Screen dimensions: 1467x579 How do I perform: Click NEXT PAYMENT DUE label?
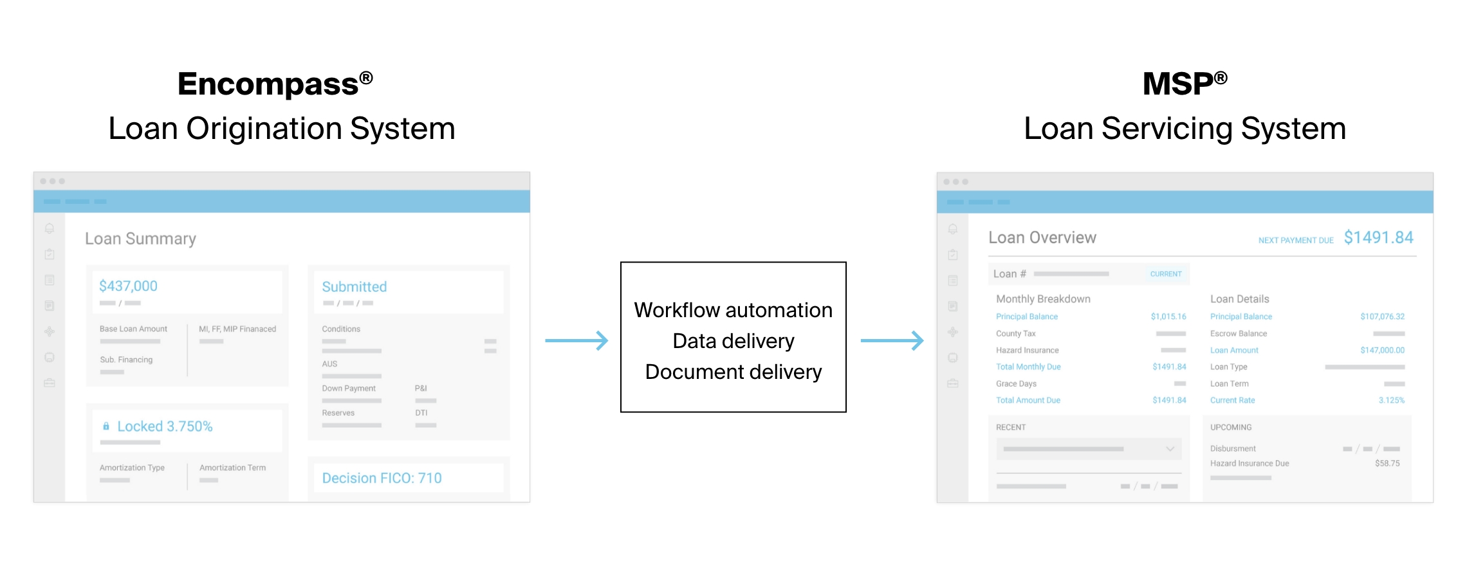click(1296, 241)
